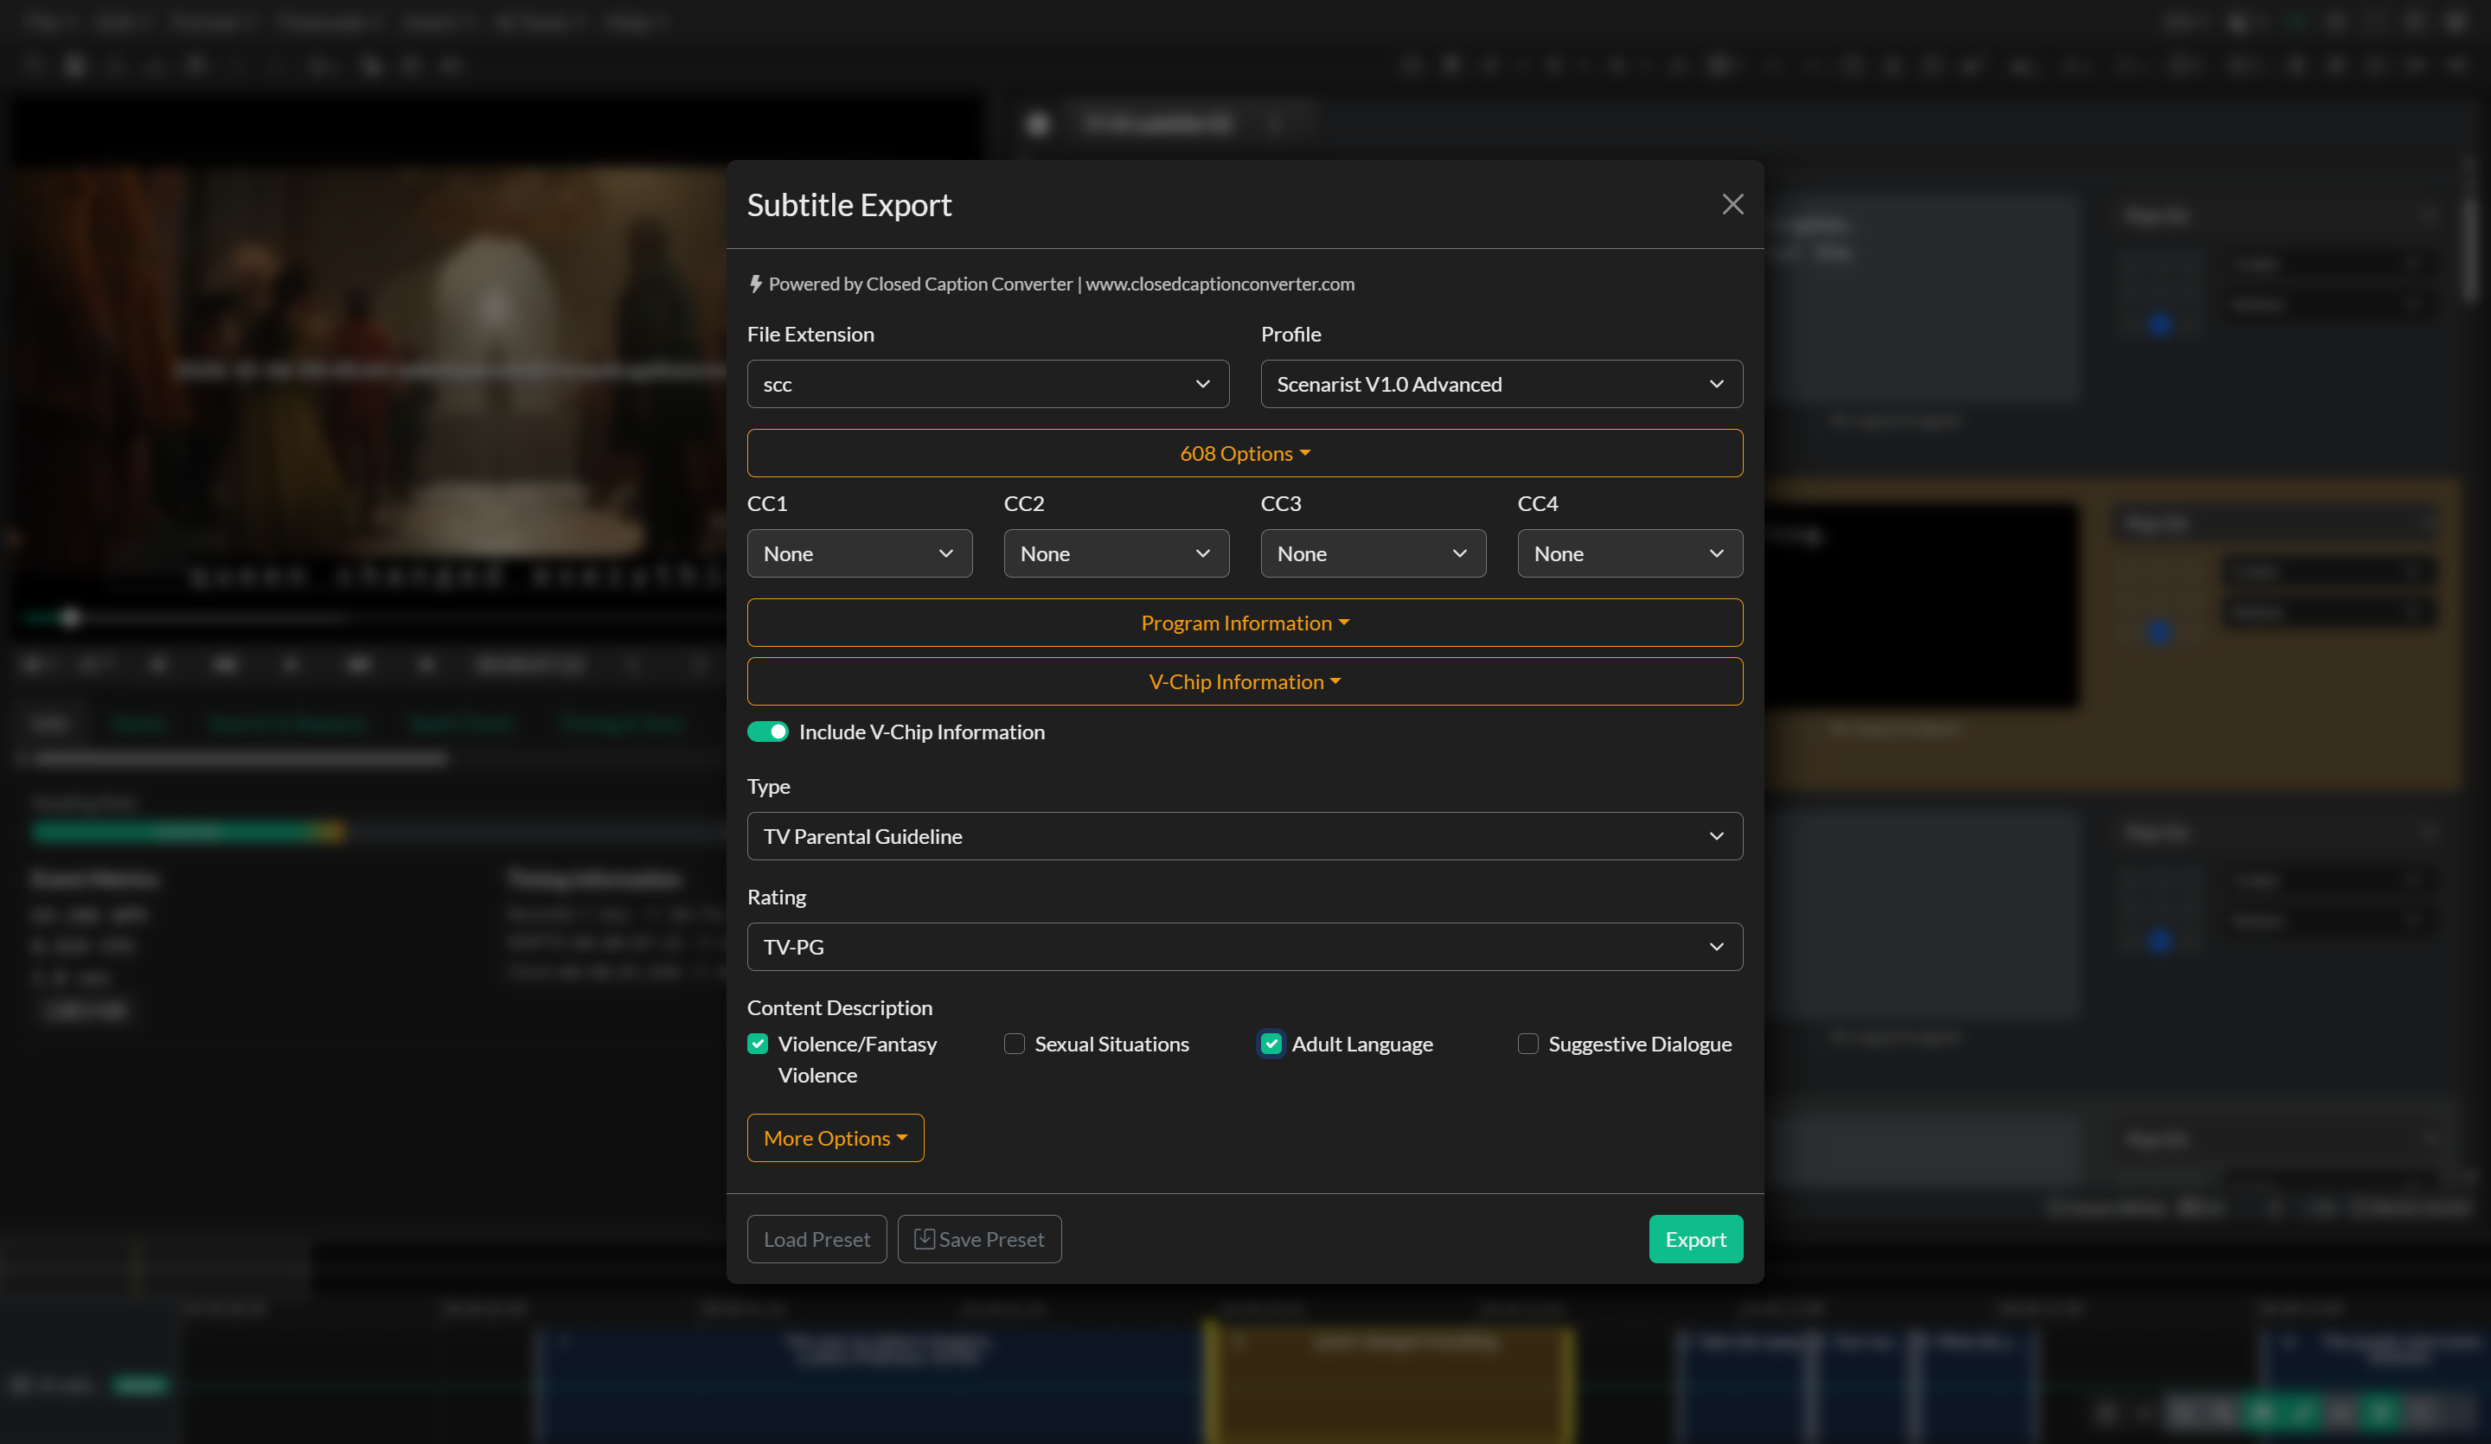Click the Load Preset button
Screen dimensions: 2491x1444
pos(816,1238)
